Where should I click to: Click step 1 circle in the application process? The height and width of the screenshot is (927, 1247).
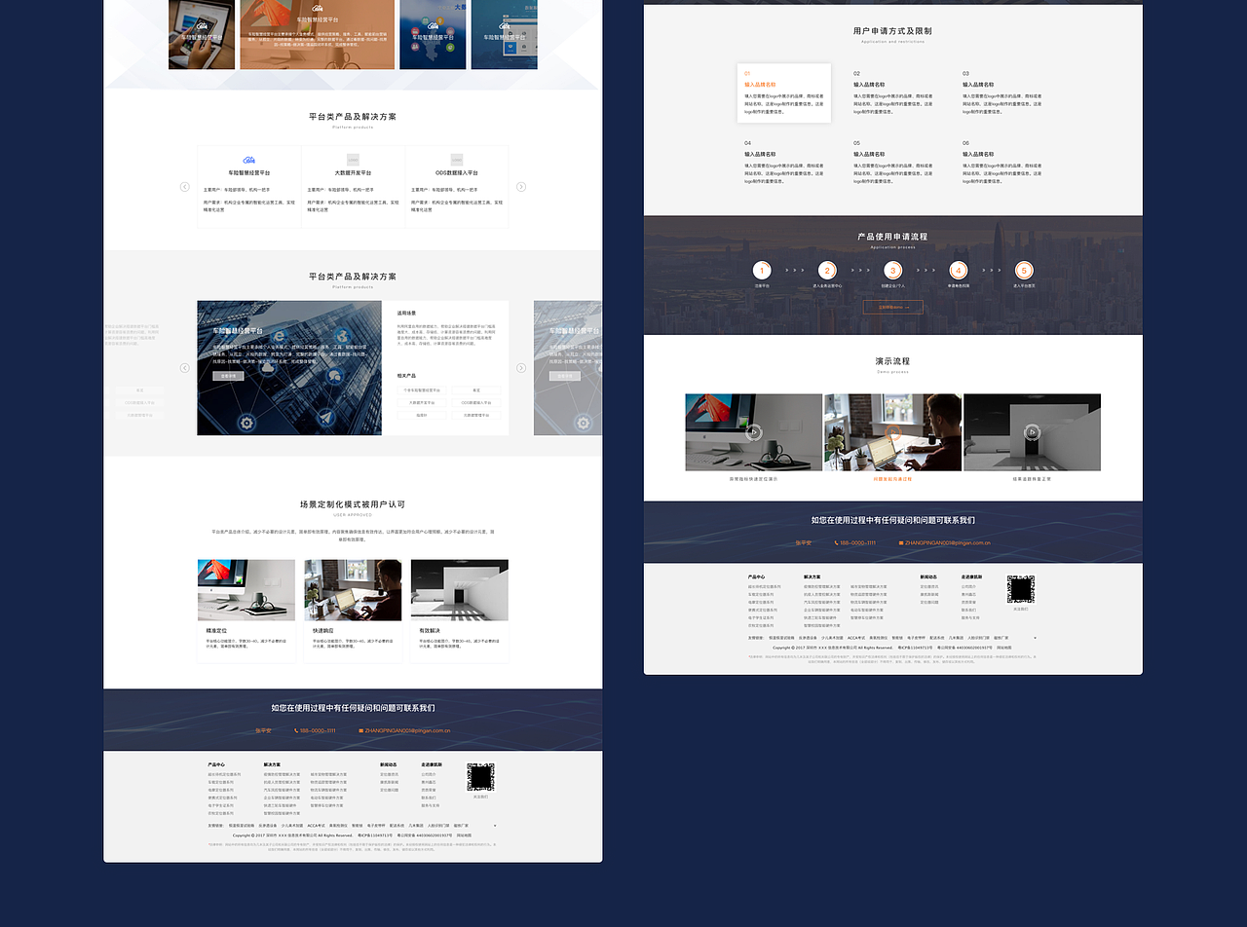point(762,271)
